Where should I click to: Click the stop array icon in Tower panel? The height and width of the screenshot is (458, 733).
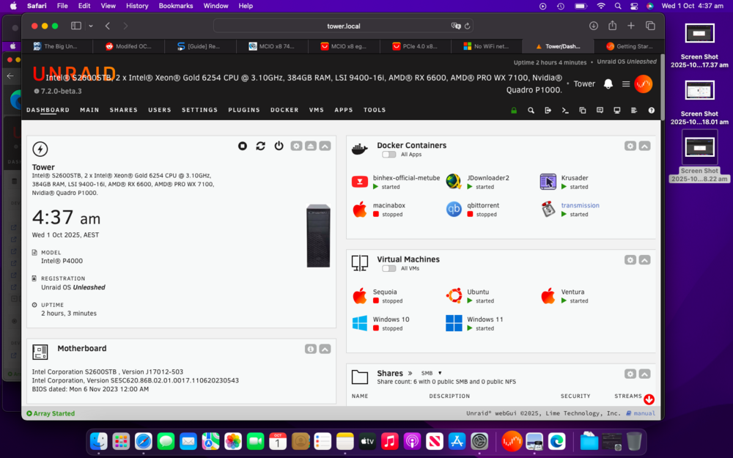242,146
